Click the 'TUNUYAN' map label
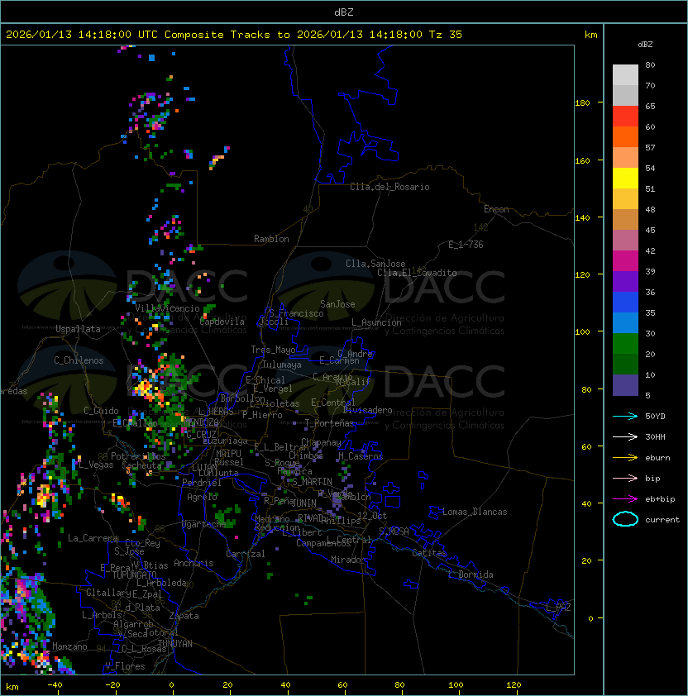 click(175, 644)
